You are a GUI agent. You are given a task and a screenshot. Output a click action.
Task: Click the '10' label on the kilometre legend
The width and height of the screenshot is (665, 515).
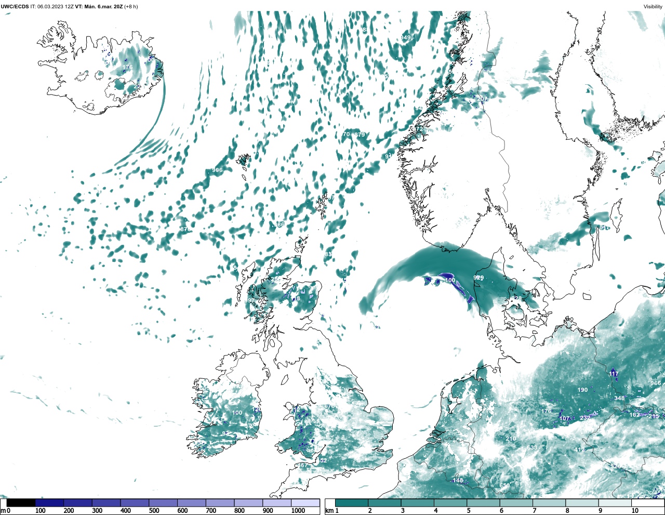tap(635, 511)
